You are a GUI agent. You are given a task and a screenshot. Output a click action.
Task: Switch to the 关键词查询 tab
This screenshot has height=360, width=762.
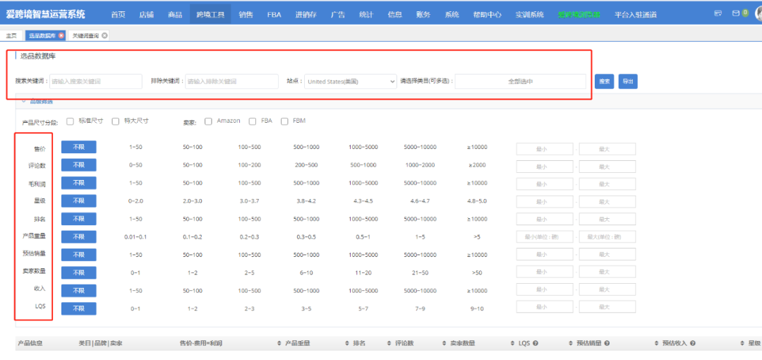(x=85, y=35)
